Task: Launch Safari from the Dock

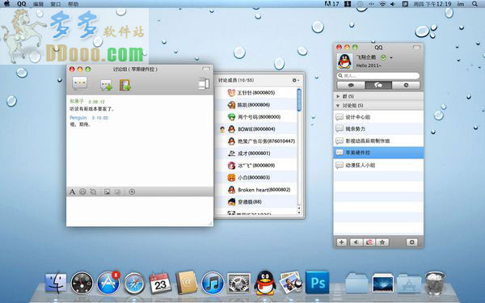Action: [x=134, y=283]
